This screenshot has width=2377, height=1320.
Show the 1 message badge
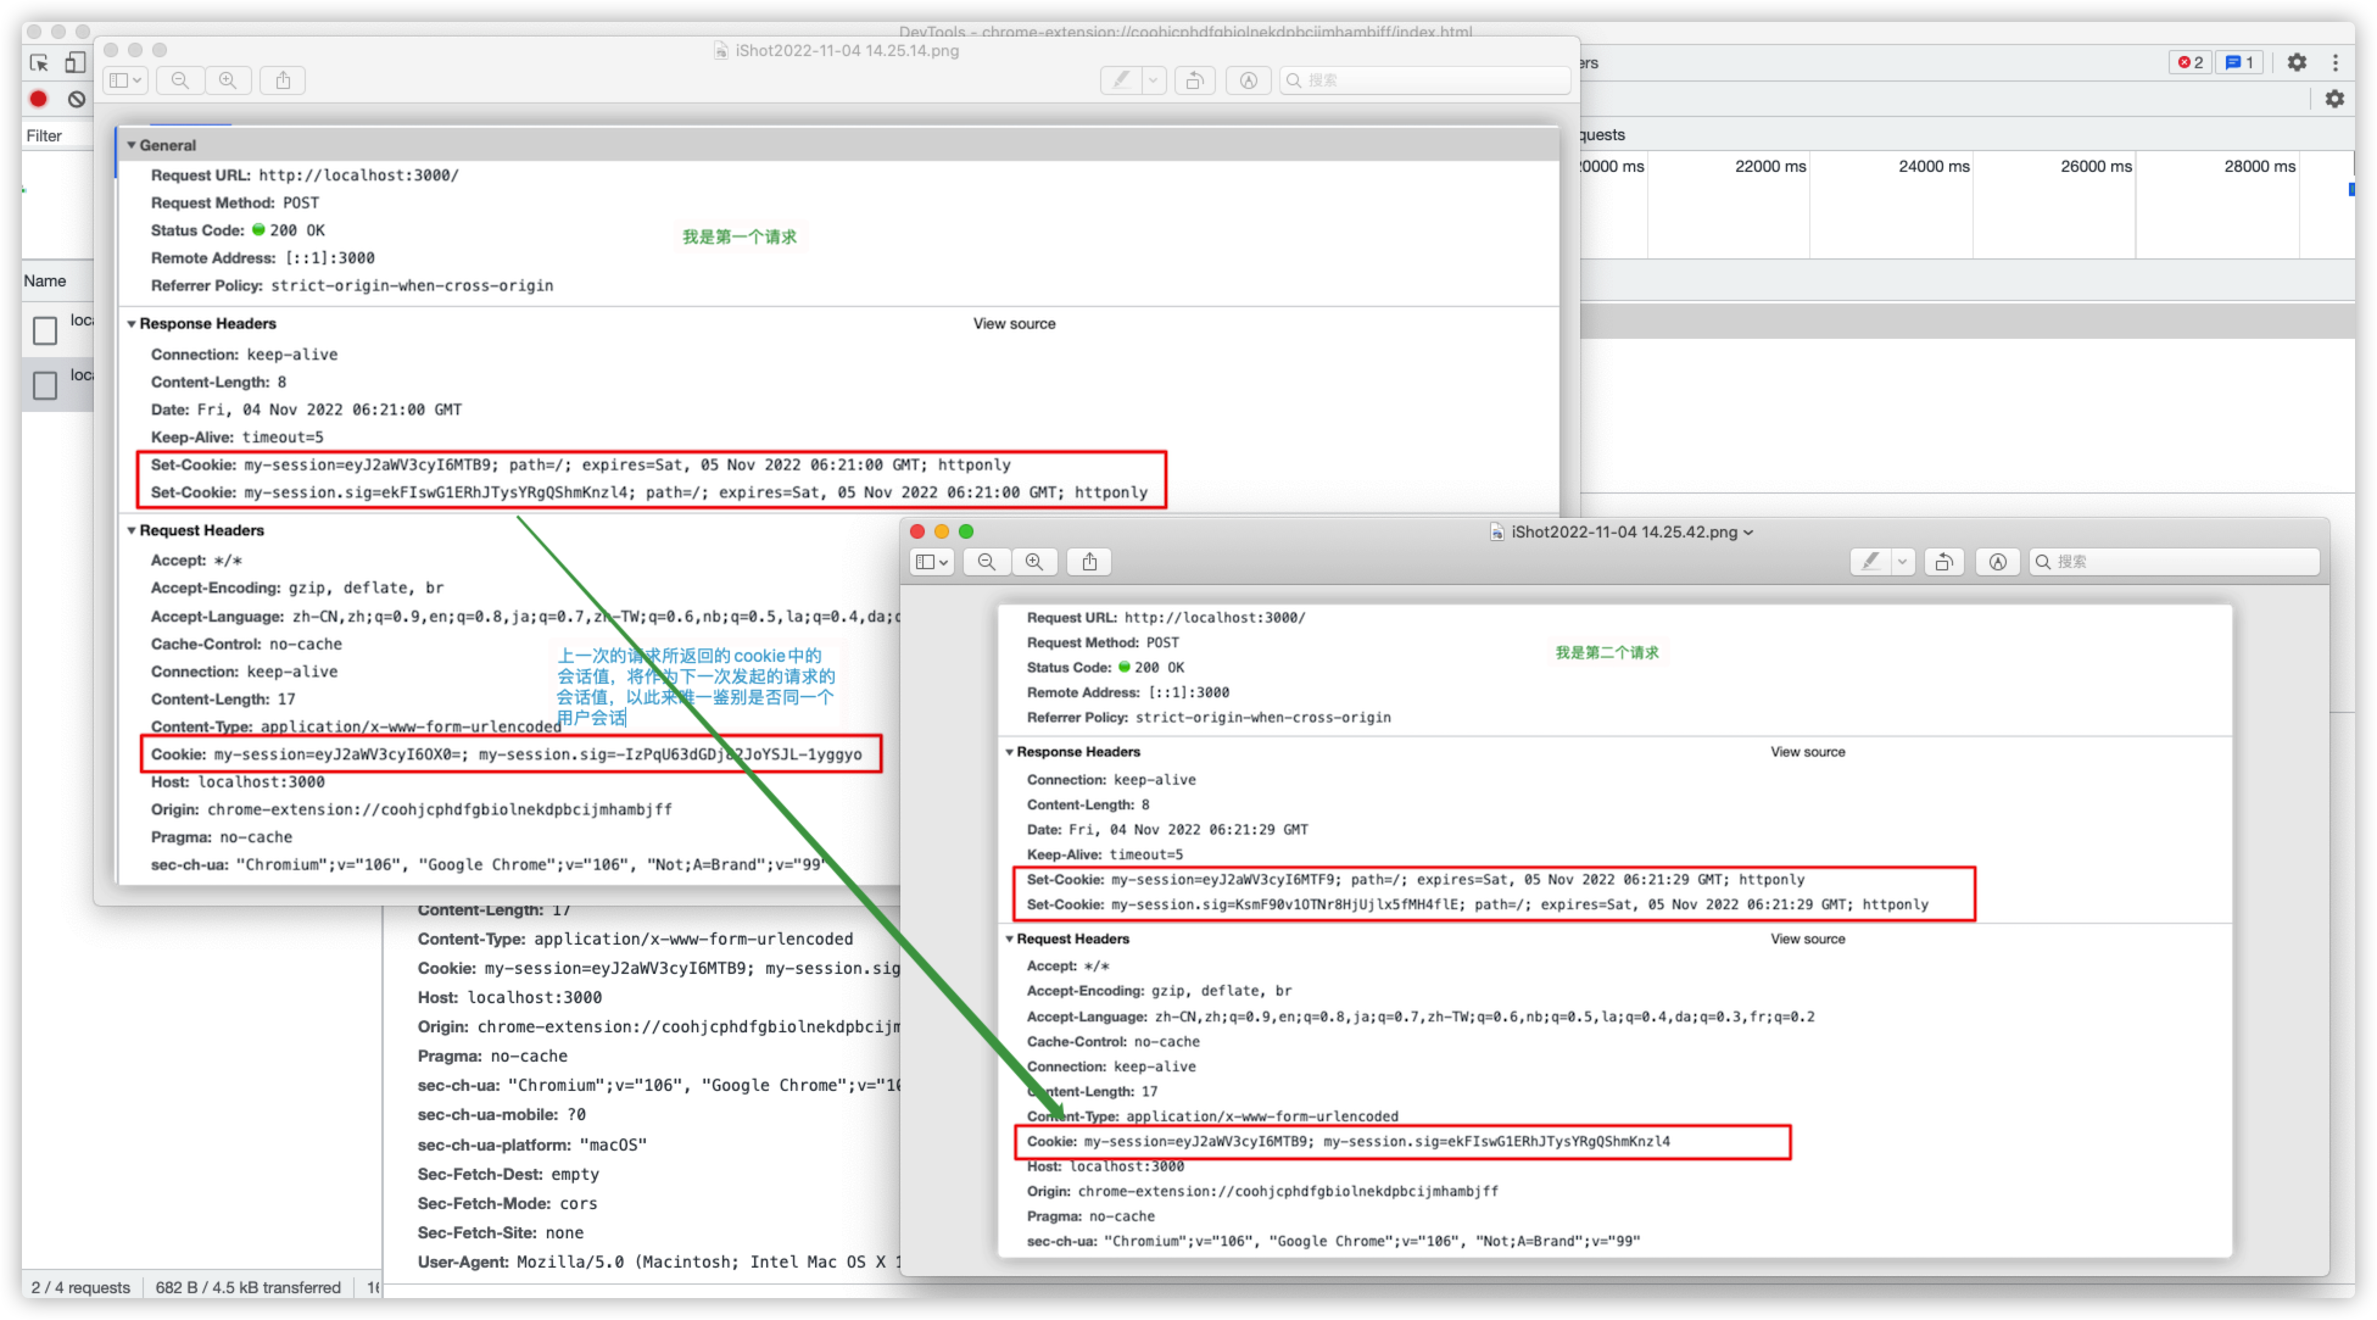click(x=2239, y=63)
